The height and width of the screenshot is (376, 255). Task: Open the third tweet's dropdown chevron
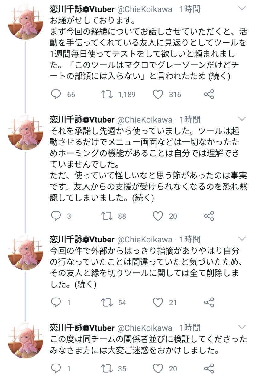pyautogui.click(x=242, y=239)
